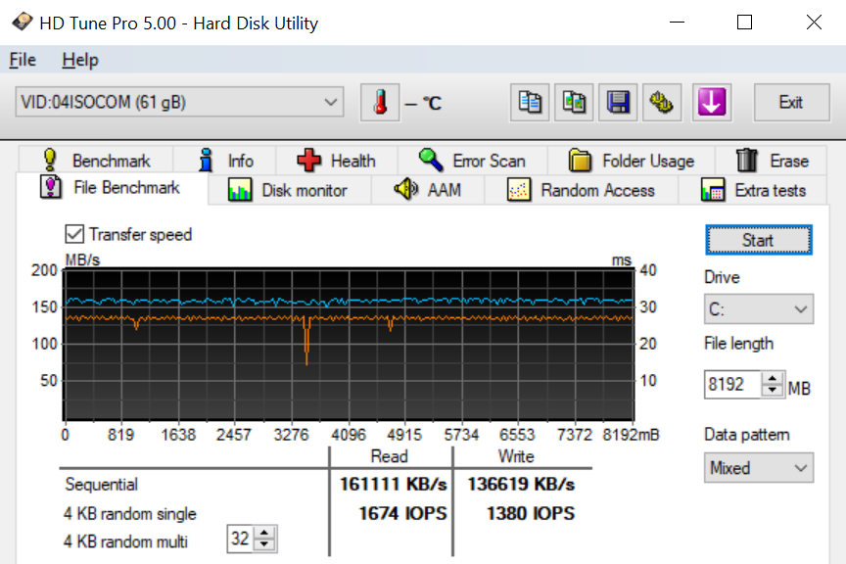Viewport: 846px width, 564px height.
Task: Open the Drive C: dropdown
Action: [x=759, y=309]
